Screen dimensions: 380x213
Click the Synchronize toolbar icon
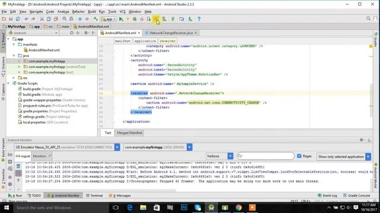(18, 19)
